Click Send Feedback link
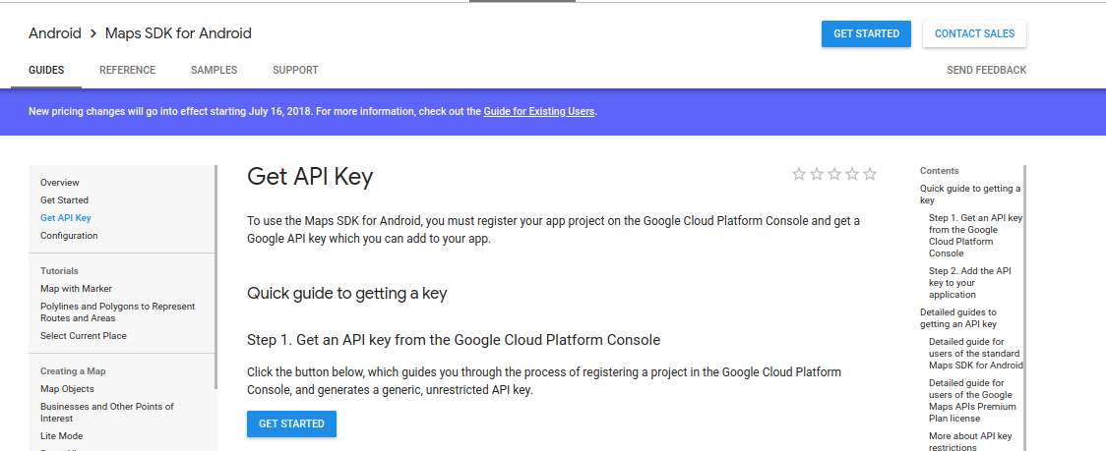The width and height of the screenshot is (1106, 451). tap(986, 70)
